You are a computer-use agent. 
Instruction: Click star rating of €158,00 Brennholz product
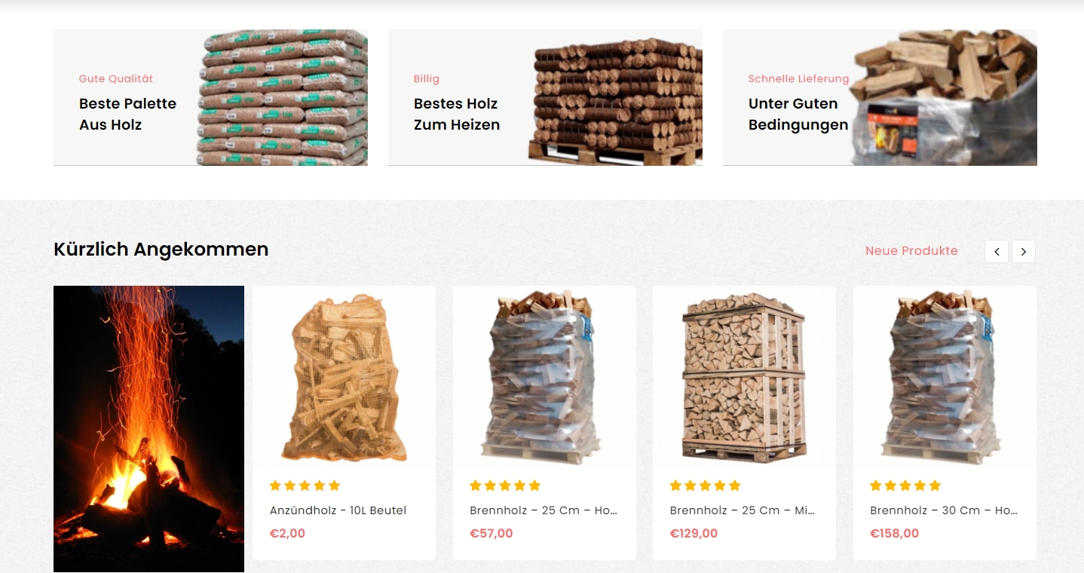click(905, 486)
